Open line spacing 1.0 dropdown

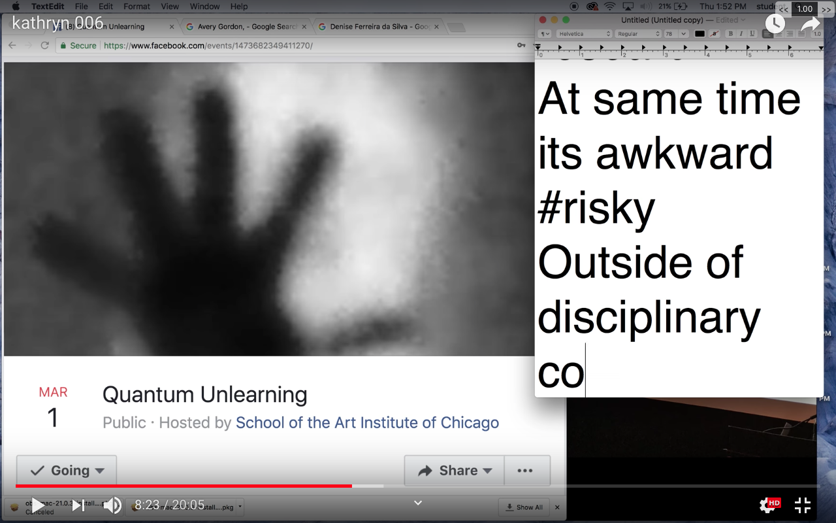point(816,33)
